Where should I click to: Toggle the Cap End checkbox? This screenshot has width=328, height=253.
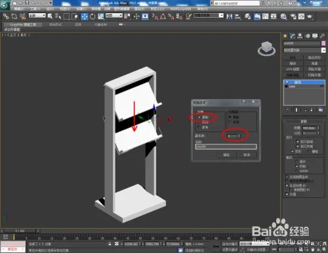point(297,146)
